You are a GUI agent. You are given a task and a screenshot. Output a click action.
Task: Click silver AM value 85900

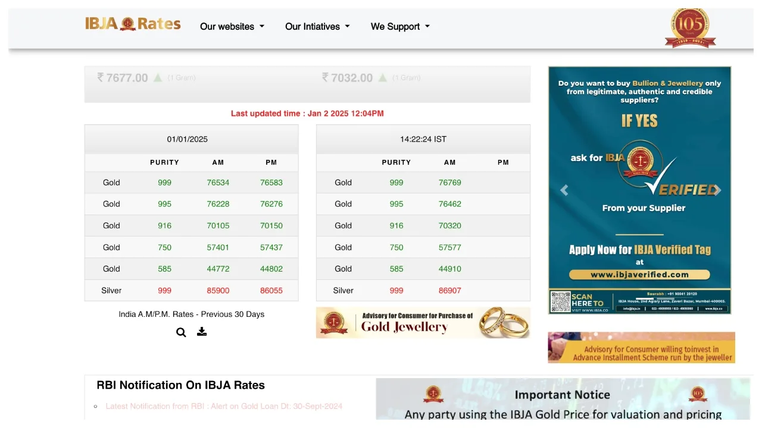point(218,291)
